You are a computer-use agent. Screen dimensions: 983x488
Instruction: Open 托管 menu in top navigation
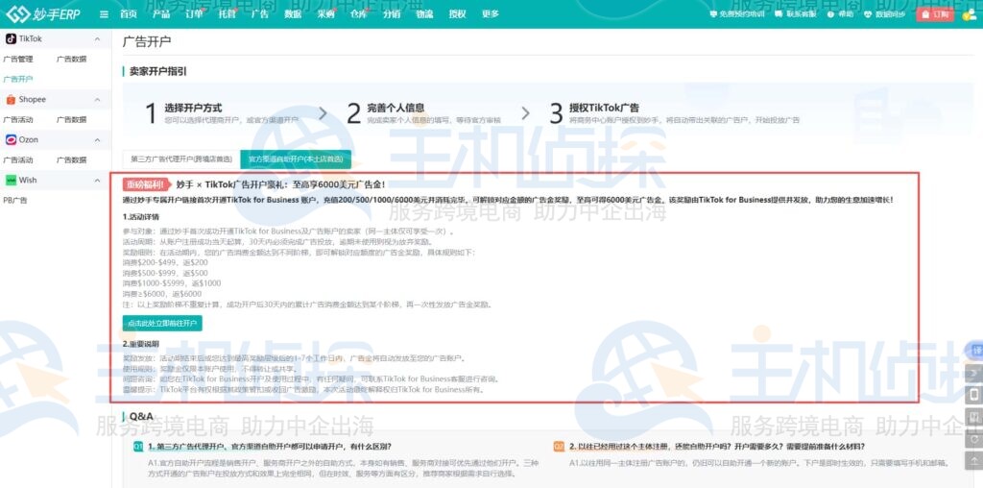coord(227,13)
